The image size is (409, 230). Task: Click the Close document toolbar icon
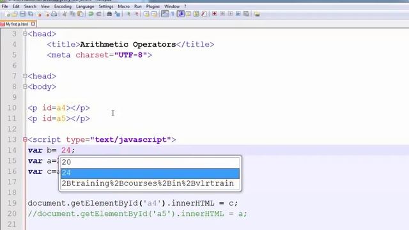[x=39, y=14]
